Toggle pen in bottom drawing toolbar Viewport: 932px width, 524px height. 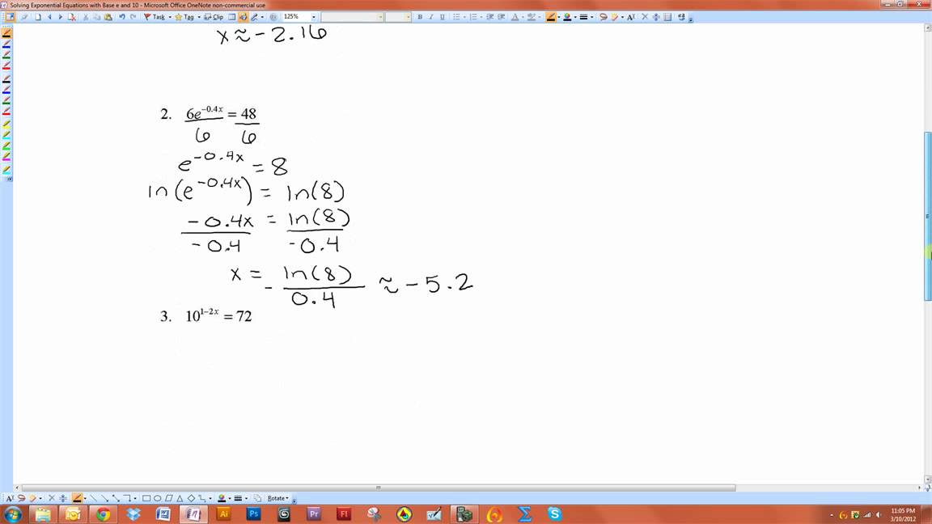click(77, 498)
